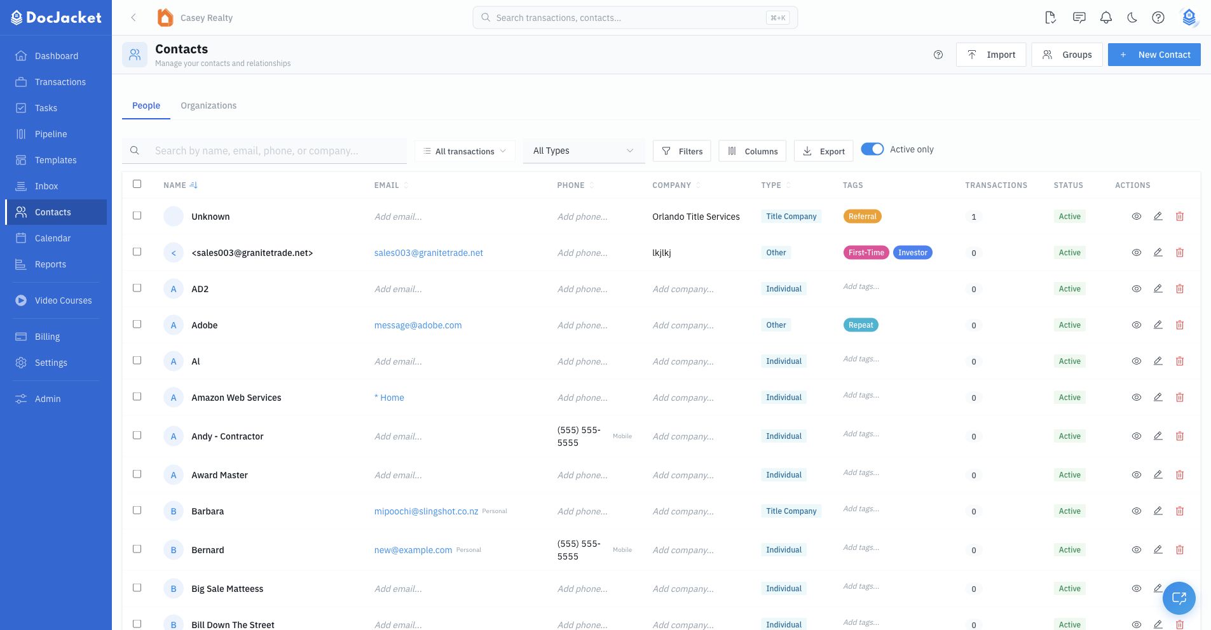
Task: Click Add email for AD2 contact
Action: 398,289
